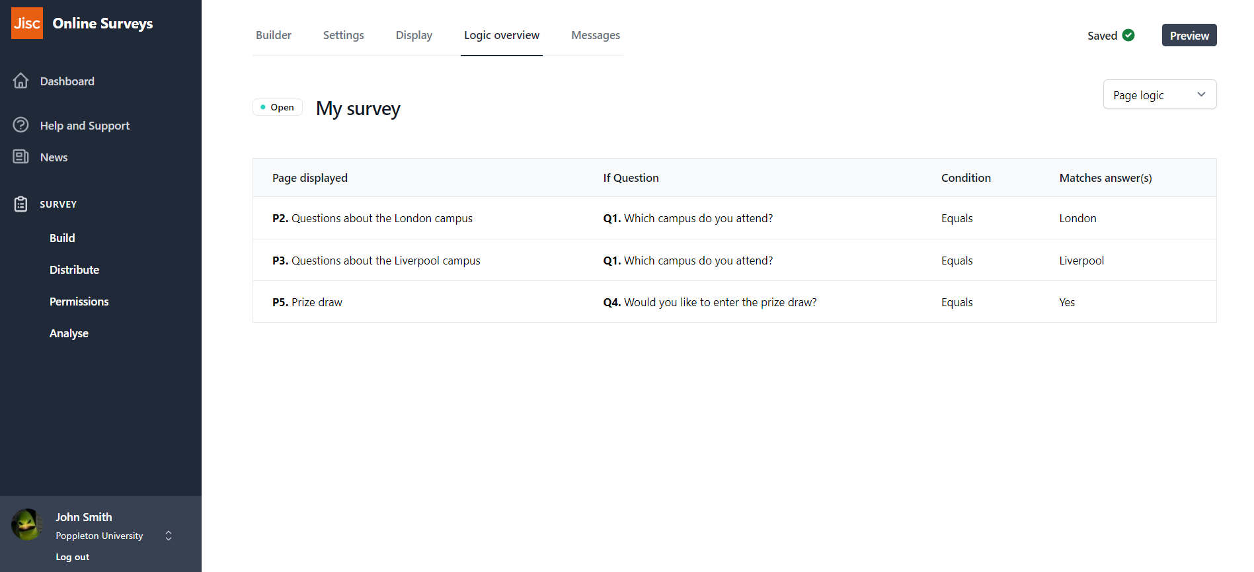Click Equals in the Liverpool row
The image size is (1254, 572).
pyautogui.click(x=957, y=261)
